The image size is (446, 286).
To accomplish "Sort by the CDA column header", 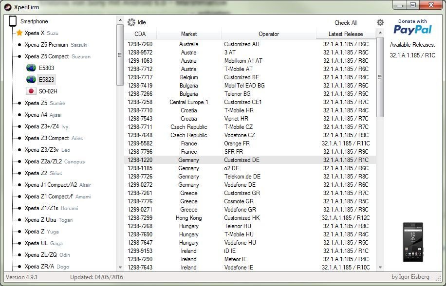I will pyautogui.click(x=140, y=34).
